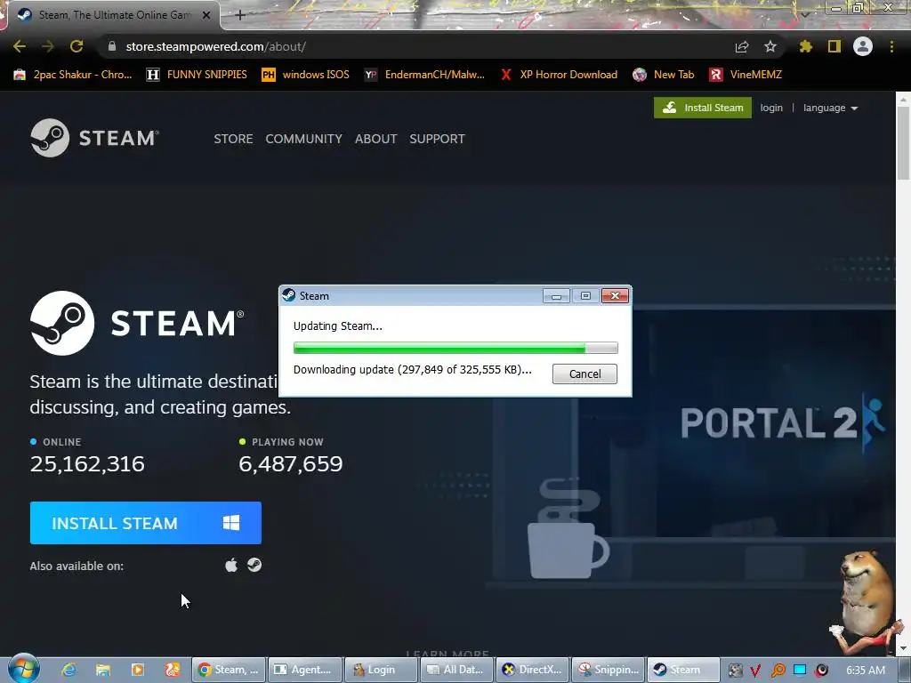Launch Internet Explorer from taskbar

(x=69, y=670)
